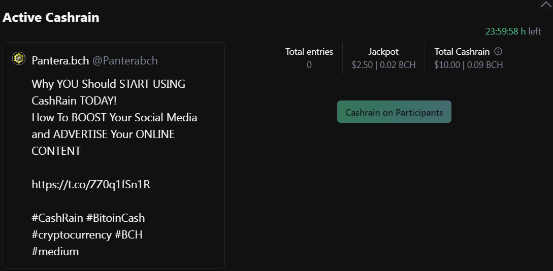553x271 pixels.
Task: Click the #BitoinCash hashtag
Action: [x=116, y=218]
